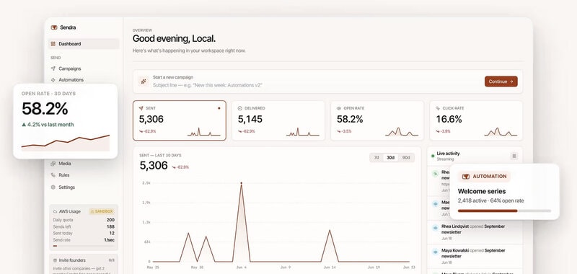This screenshot has height=274, width=577.
Task: Open Automations via its lightning icon
Action: pos(53,80)
